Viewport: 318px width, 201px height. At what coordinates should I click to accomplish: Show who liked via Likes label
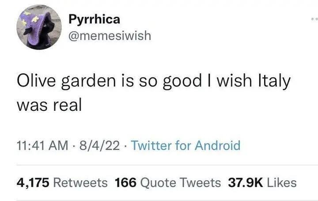tap(282, 182)
